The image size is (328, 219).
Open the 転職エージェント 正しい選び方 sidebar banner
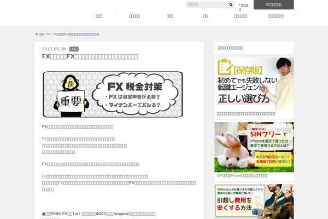[254, 84]
